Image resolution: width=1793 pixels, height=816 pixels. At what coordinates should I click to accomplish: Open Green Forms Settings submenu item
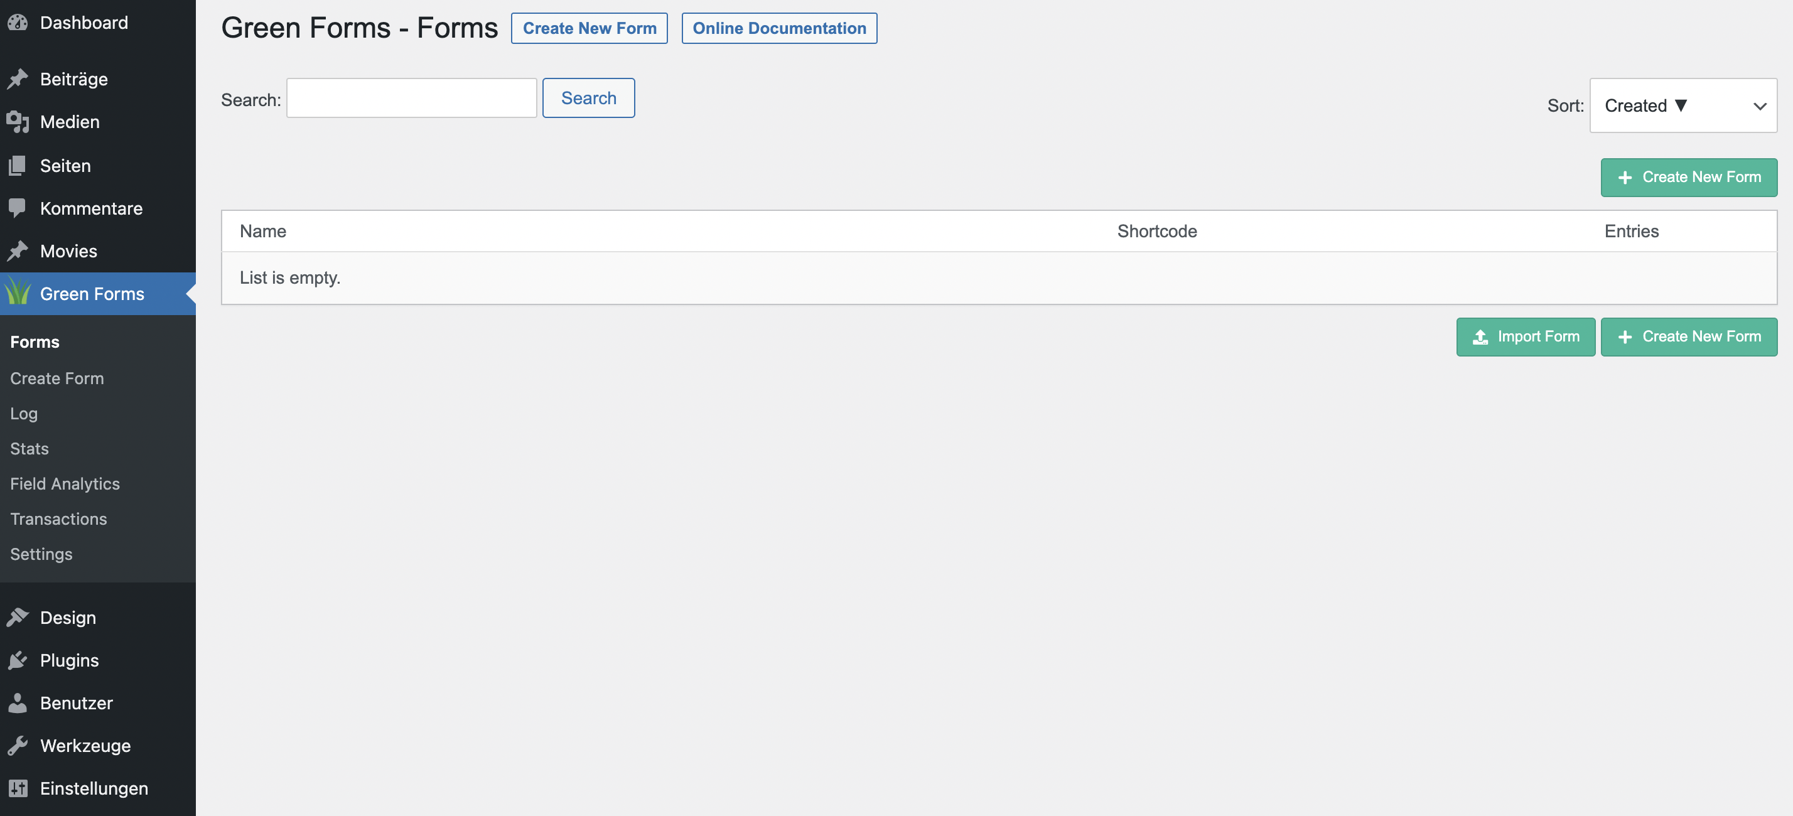pyautogui.click(x=41, y=554)
